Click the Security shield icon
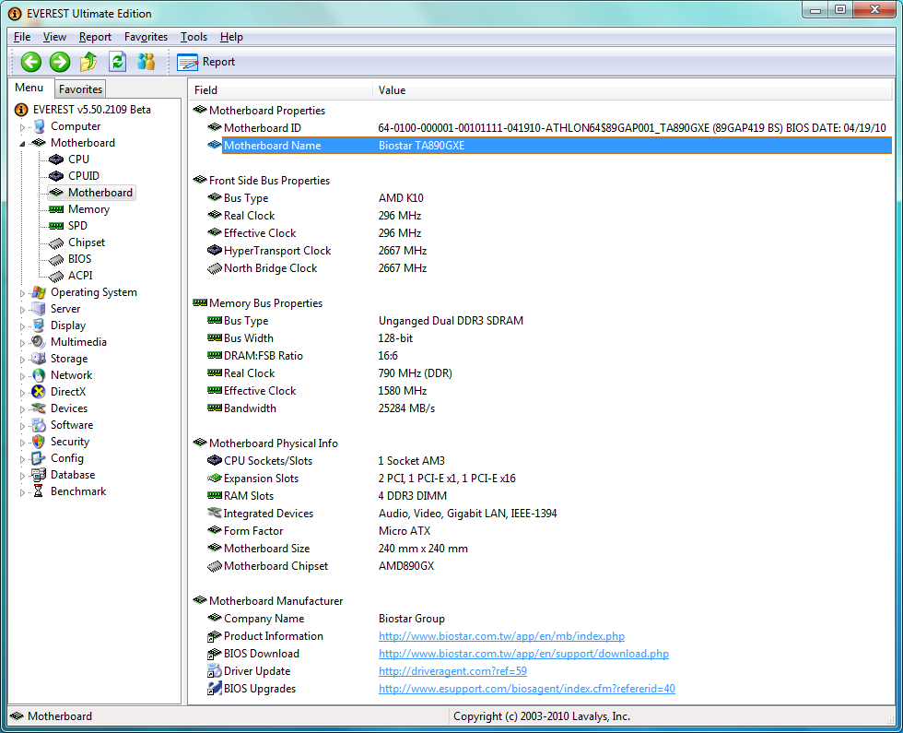This screenshot has height=733, width=903. click(x=39, y=442)
